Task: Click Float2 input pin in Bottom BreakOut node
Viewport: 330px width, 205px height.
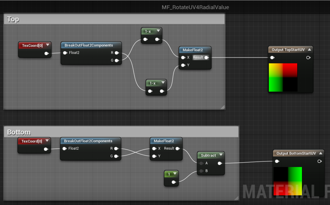Action: pos(64,148)
